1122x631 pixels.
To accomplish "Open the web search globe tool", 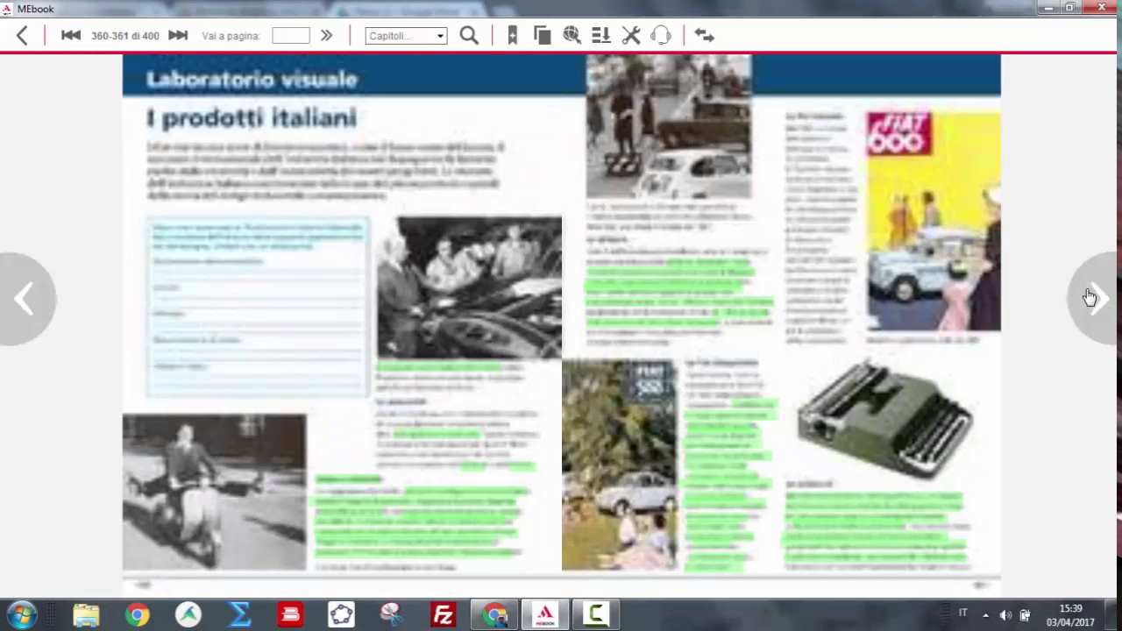I will (x=572, y=36).
